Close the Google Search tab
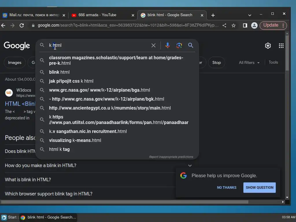Screen dimensions: 296x222 tap(202, 15)
